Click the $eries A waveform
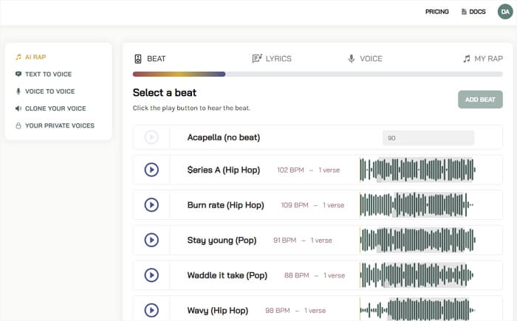Viewport: 517px width, 321px height. pyautogui.click(x=417, y=170)
